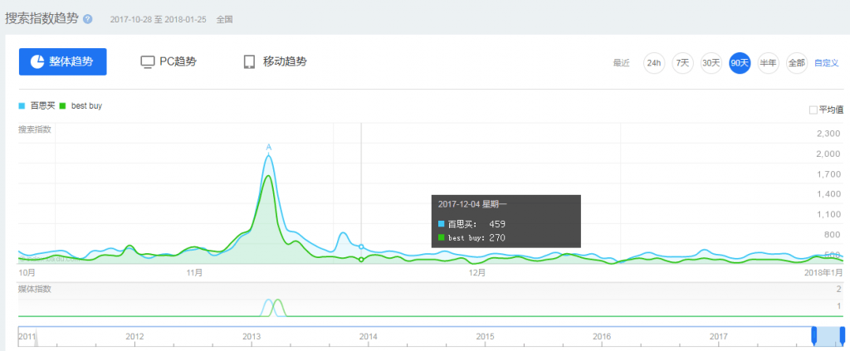Choose the 全部 all-time range
Image resolution: width=850 pixels, height=351 pixels.
click(796, 63)
